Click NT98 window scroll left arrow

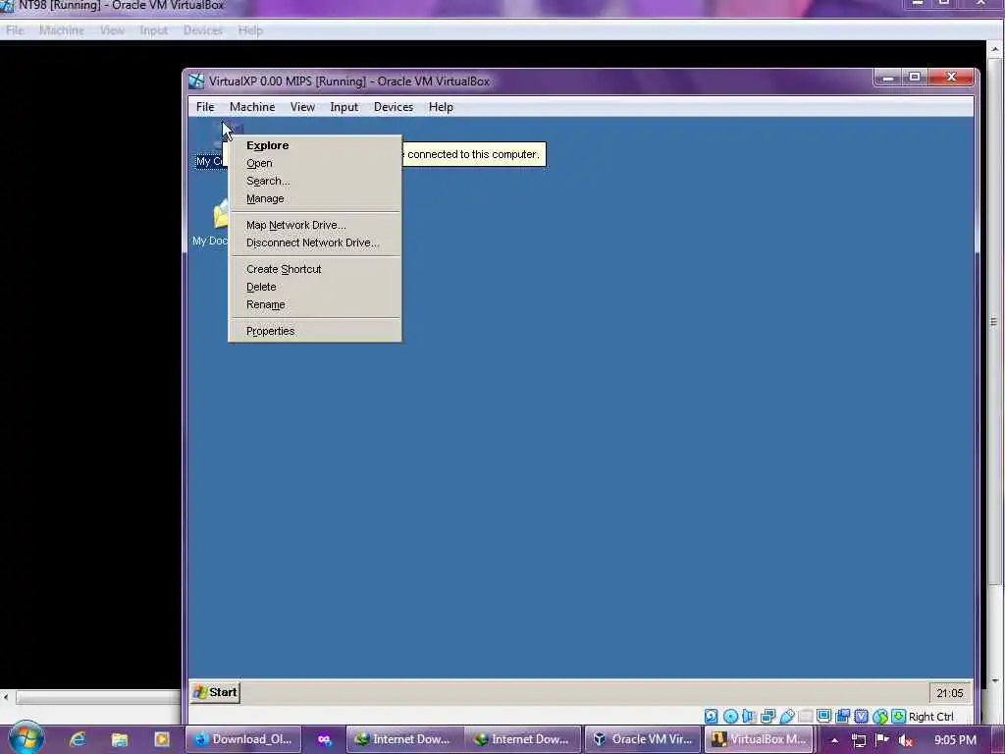coord(6,697)
